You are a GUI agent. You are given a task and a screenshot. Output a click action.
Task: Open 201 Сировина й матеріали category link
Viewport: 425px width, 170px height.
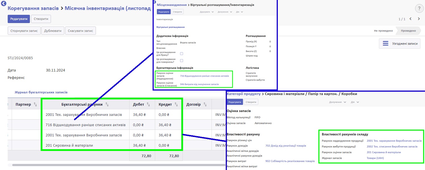pyautogui.click(x=384, y=152)
